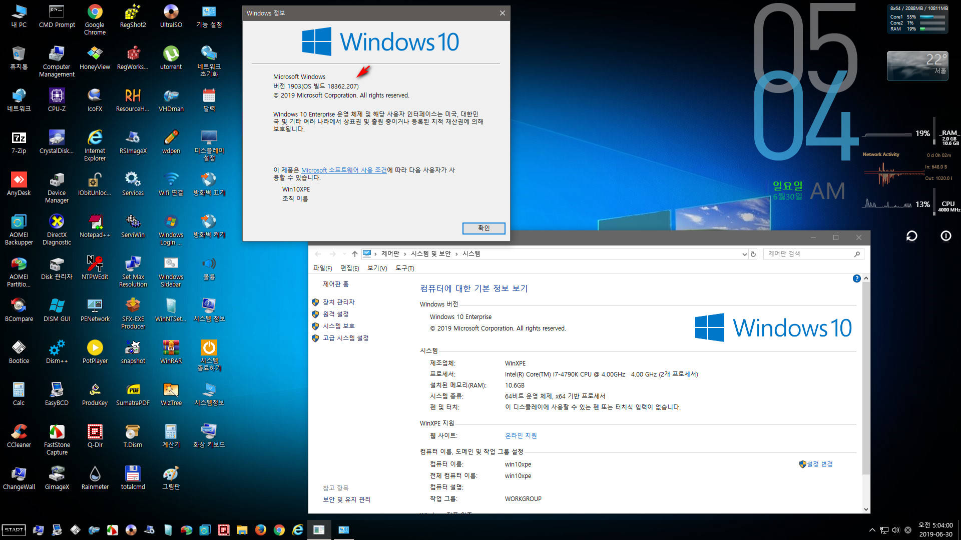This screenshot has height=540, width=961.
Task: Click 제어판 in the address breadcrumb
Action: pos(390,254)
